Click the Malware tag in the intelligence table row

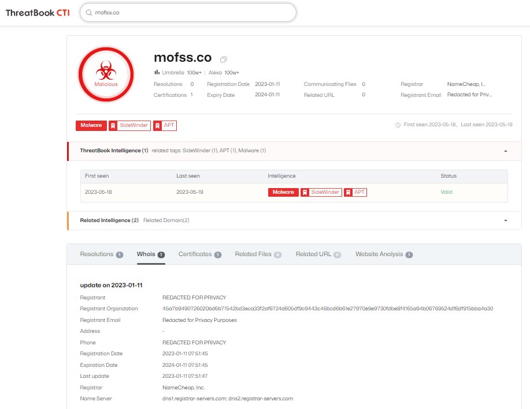tap(283, 192)
